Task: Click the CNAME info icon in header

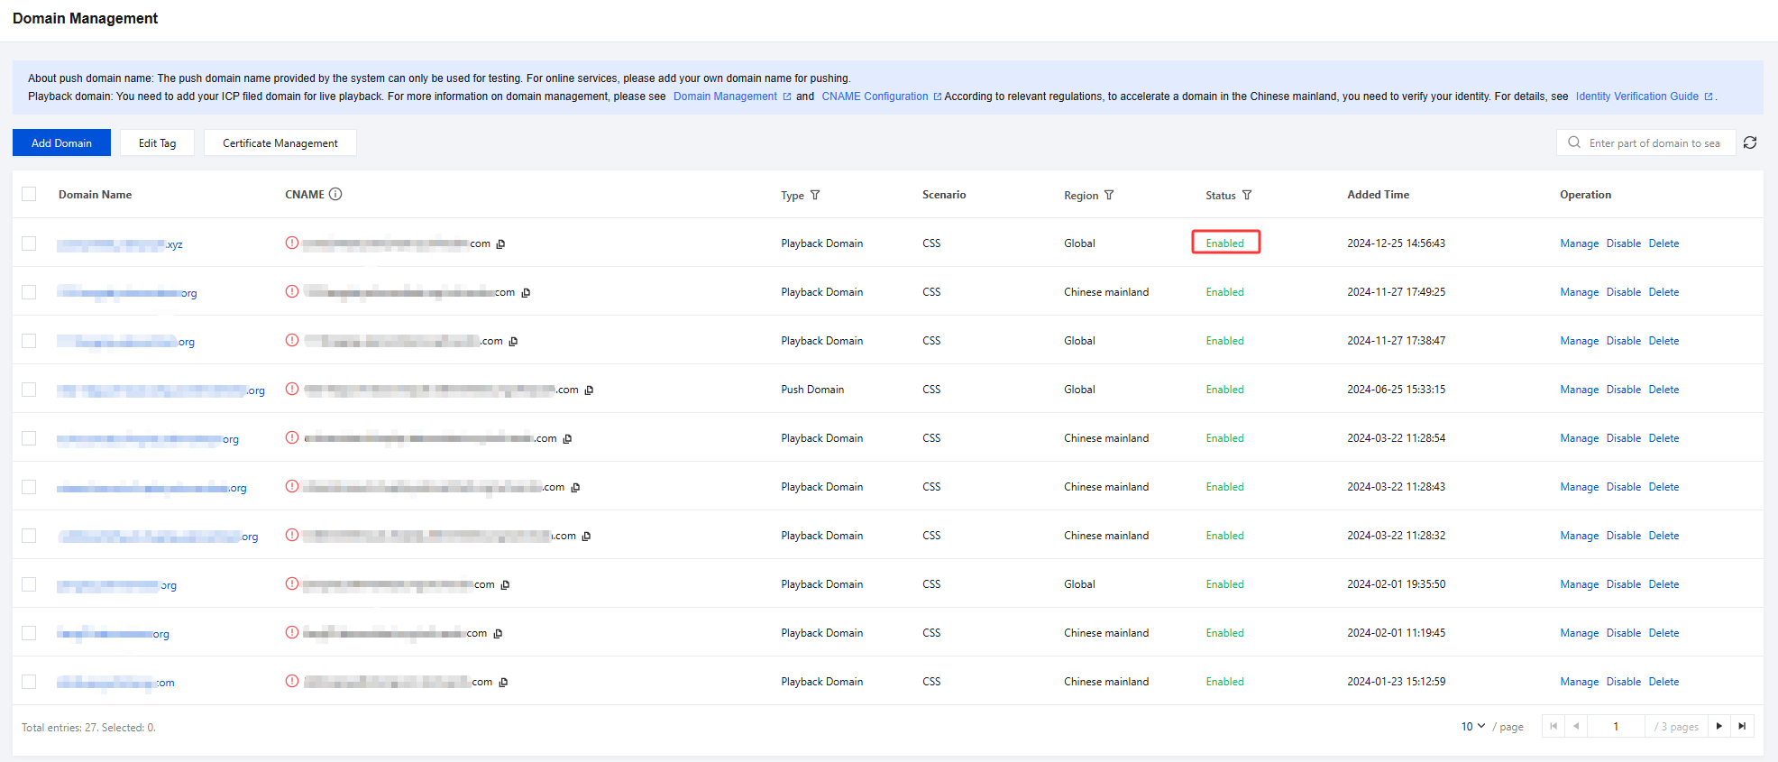Action: point(335,194)
